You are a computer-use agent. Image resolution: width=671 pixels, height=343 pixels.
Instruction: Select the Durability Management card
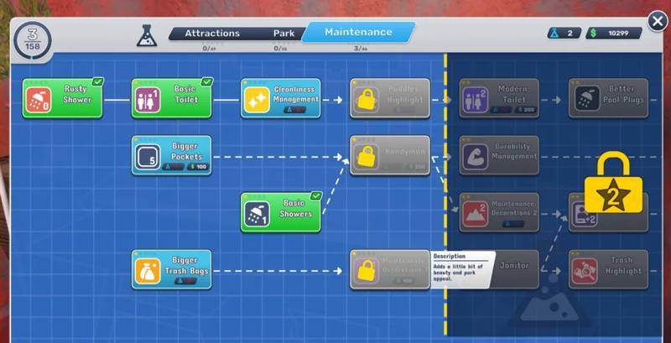(499, 155)
